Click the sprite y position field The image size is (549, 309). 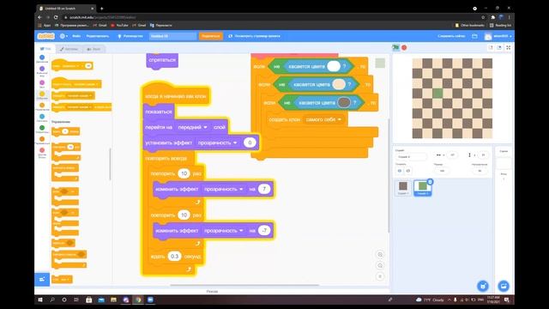coord(483,154)
